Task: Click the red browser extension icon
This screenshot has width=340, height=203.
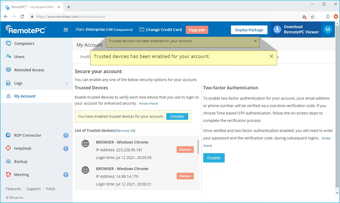Action: pos(336,17)
